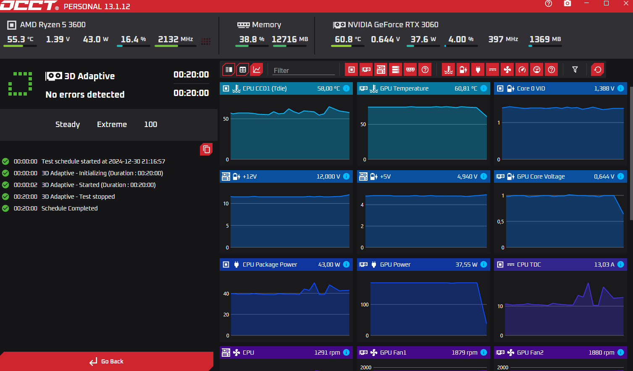Toggle the temperature sensor type filter
Image resolution: width=633 pixels, height=371 pixels.
(x=449, y=70)
